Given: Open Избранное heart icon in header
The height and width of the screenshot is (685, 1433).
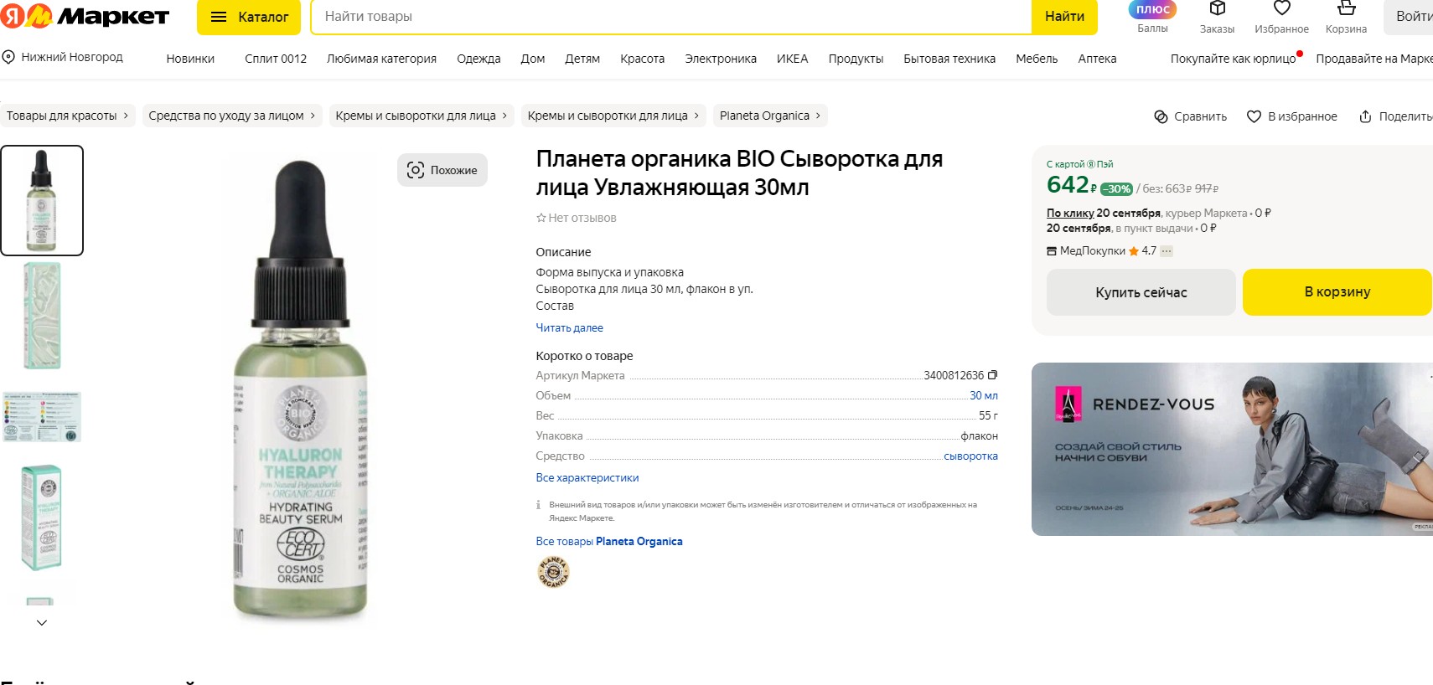Looking at the screenshot, I should point(1281,17).
